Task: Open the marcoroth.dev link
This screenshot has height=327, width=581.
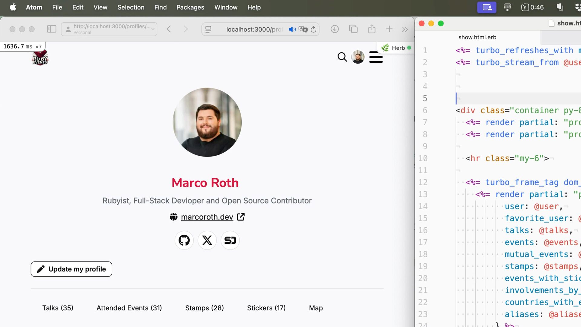Action: [207, 217]
